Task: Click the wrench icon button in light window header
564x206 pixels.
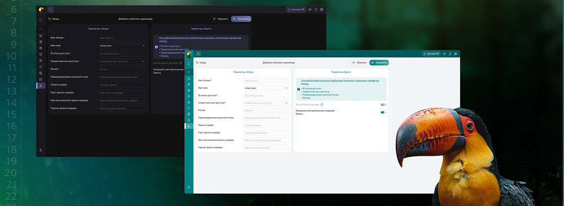Action: [198, 54]
